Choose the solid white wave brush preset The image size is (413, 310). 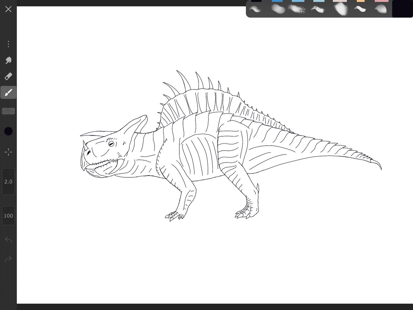point(360,9)
